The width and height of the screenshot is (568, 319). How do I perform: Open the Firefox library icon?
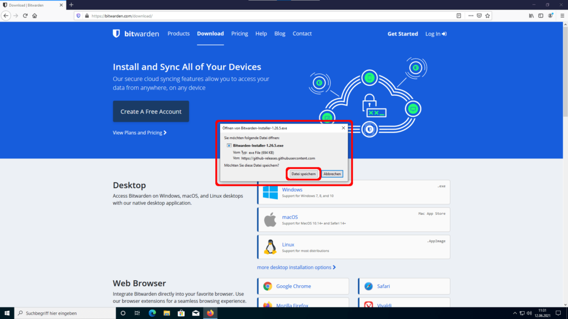tap(531, 16)
